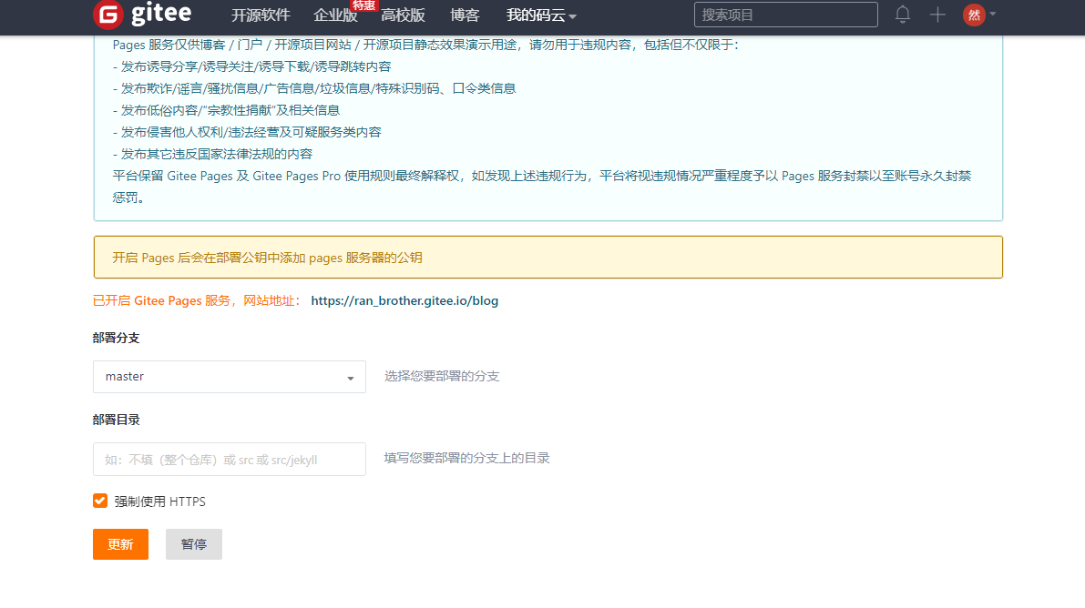Open the 我的码云 dropdown menu

[541, 15]
